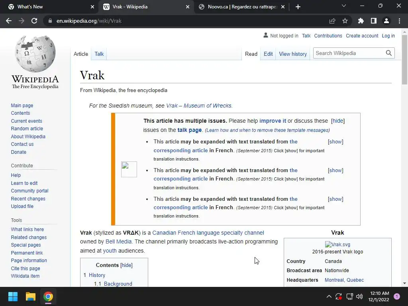Share this page with the share icon

click(x=332, y=21)
